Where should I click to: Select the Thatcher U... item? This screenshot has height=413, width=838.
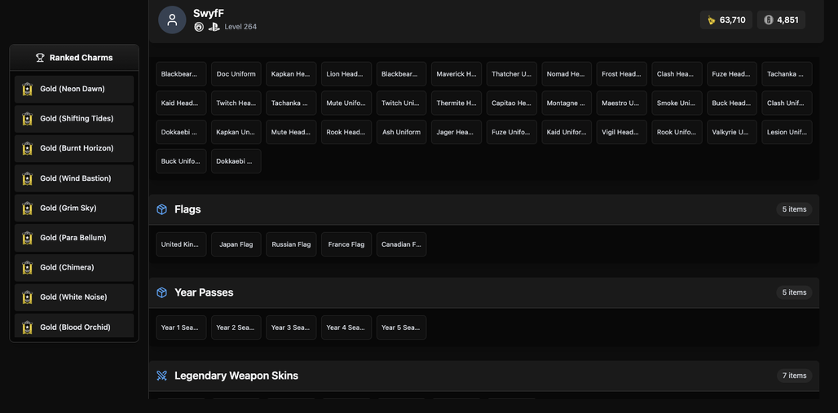(x=511, y=74)
